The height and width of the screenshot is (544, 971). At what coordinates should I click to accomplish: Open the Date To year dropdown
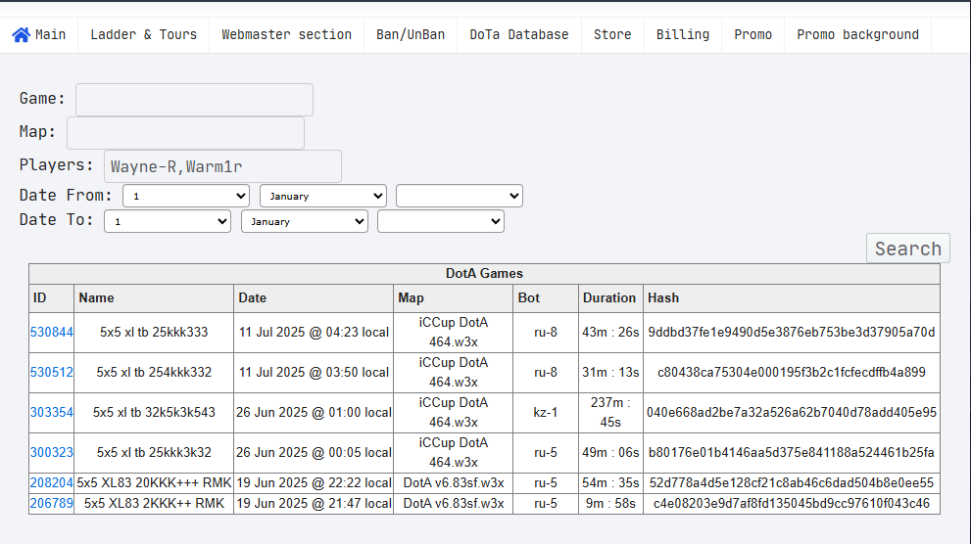pos(441,221)
